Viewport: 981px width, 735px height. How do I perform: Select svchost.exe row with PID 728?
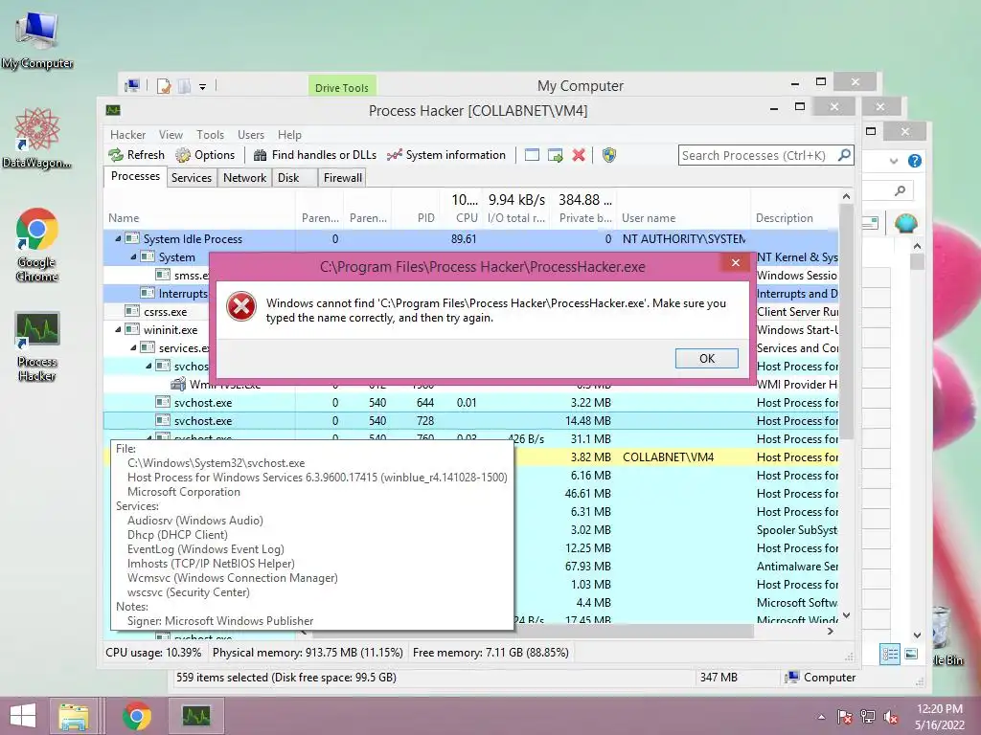coord(470,421)
